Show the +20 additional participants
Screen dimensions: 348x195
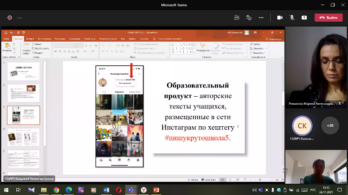[330, 125]
